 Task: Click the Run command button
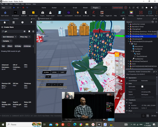pyautogui.click(x=154, y=116)
